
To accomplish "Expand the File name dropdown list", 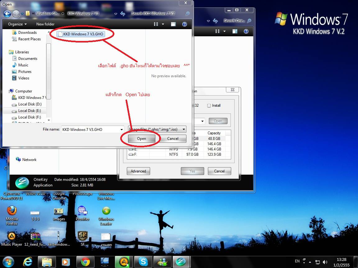I will [122, 129].
